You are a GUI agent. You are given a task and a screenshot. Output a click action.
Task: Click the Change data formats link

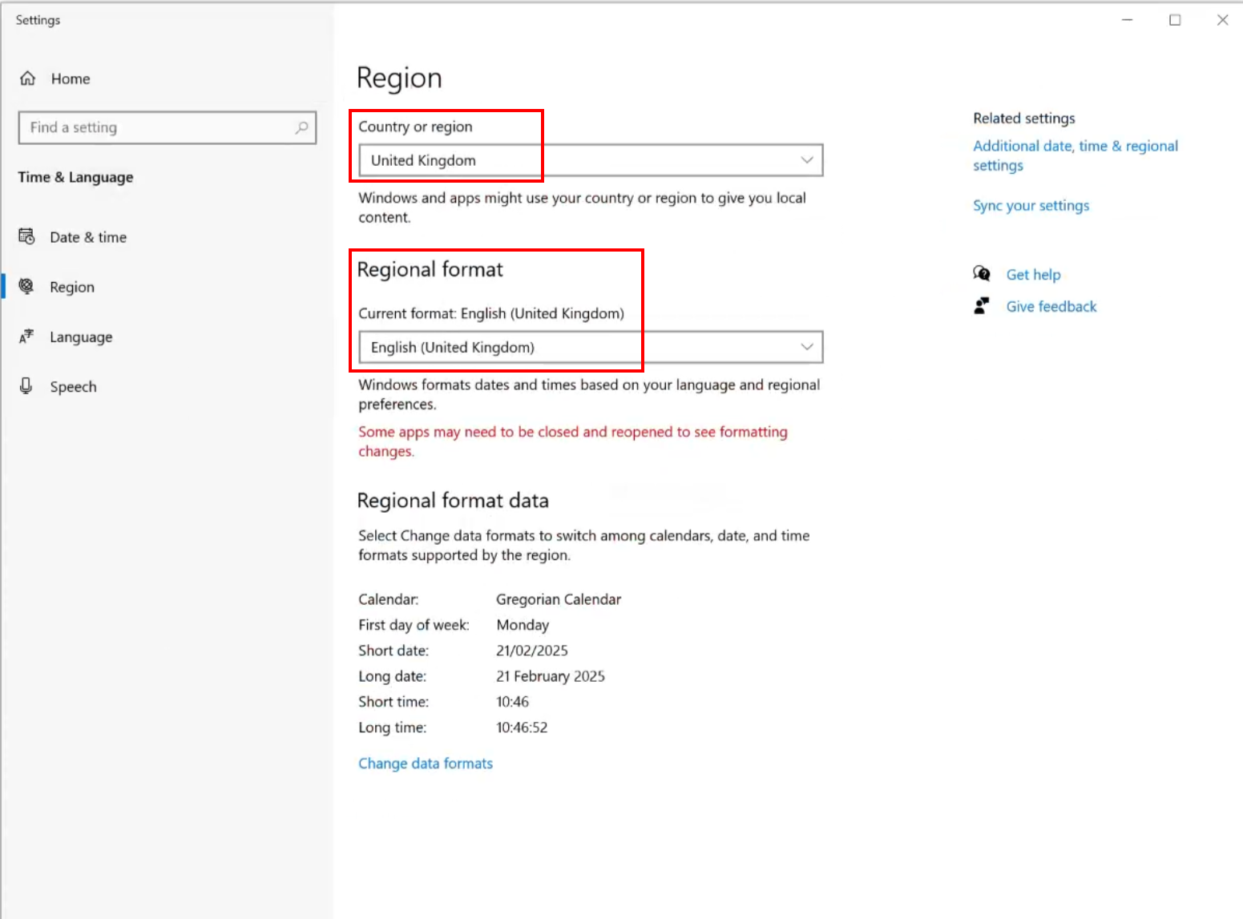426,763
